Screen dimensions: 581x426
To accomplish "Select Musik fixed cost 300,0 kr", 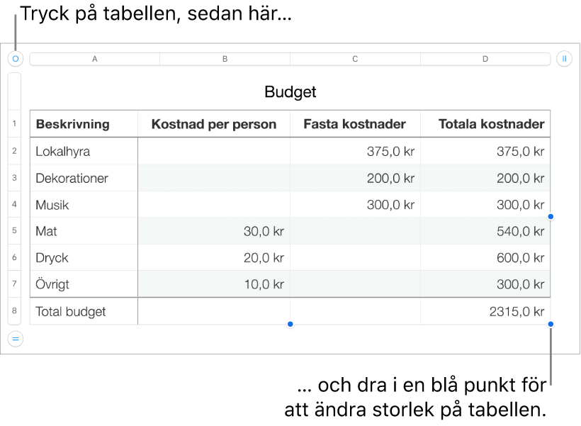I will pos(355,205).
